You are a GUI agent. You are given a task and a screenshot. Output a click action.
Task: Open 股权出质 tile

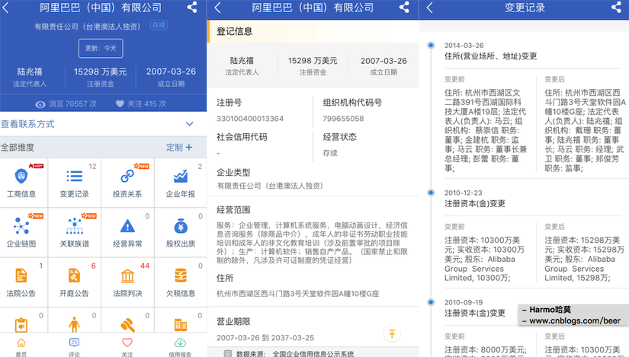[x=181, y=232]
